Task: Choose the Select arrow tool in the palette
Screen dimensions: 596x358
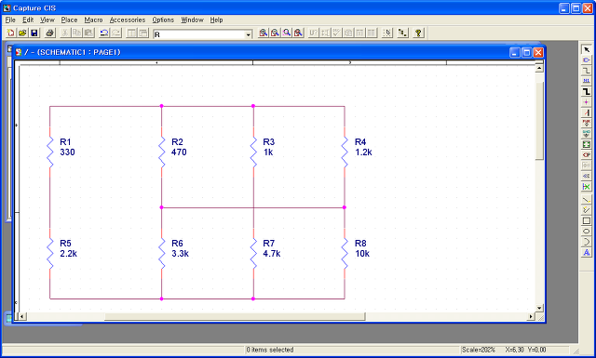Action: click(x=587, y=49)
